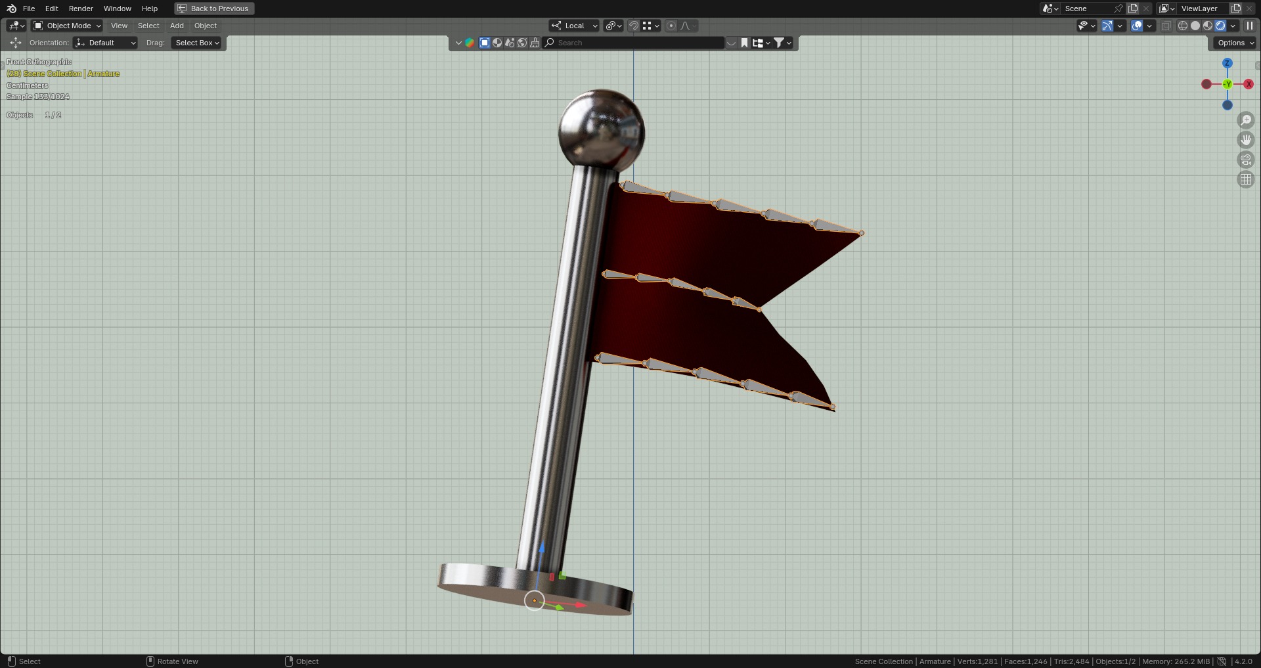The image size is (1261, 668).
Task: Open the scene browse icon dropdown
Action: coord(1050,9)
